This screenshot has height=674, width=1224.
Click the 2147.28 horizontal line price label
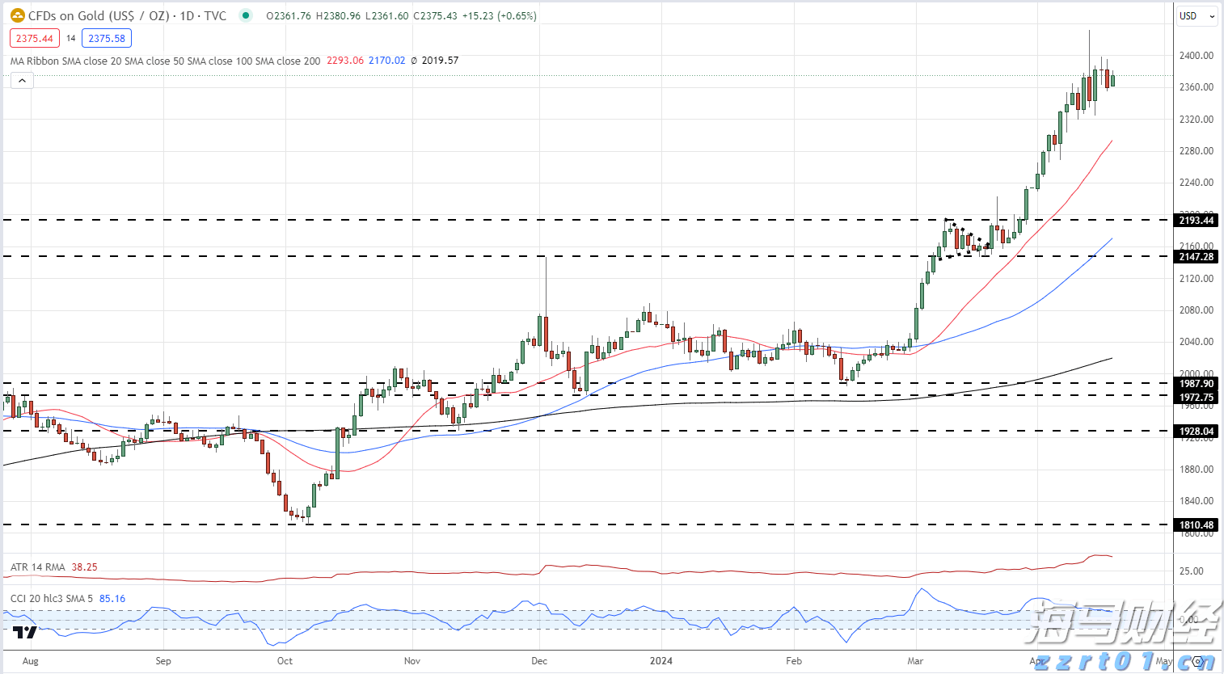coord(1197,257)
